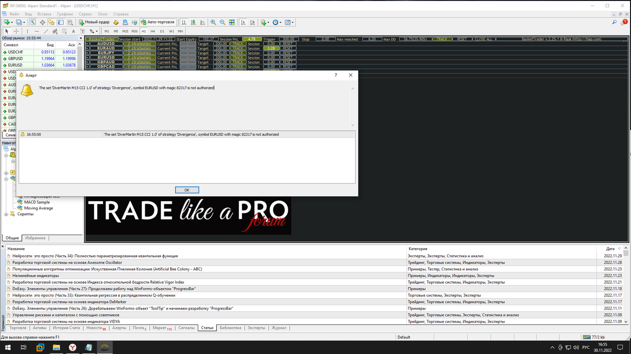Open Windows notification center icon

pyautogui.click(x=620, y=347)
